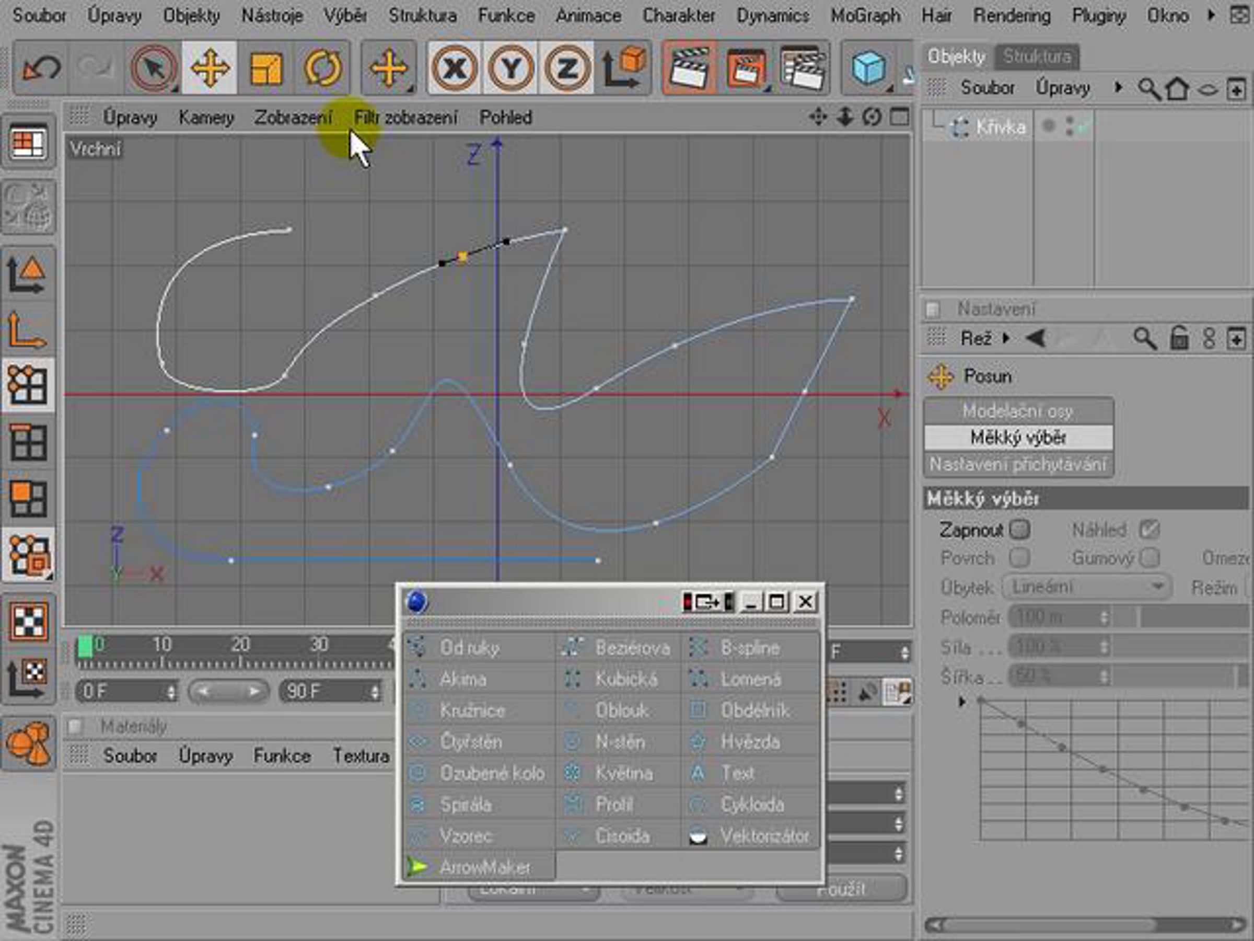Pick the Hvězda star spline

(749, 742)
